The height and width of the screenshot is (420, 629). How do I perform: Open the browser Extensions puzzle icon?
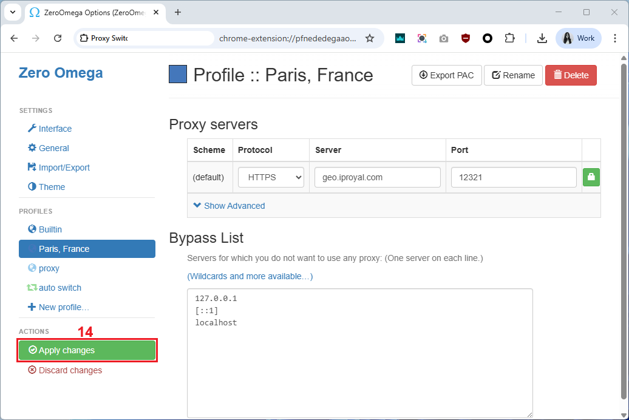[509, 38]
